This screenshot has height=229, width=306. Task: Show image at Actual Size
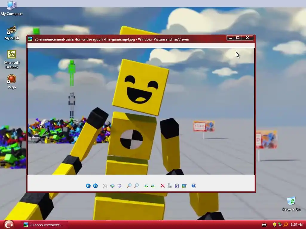[112, 186]
